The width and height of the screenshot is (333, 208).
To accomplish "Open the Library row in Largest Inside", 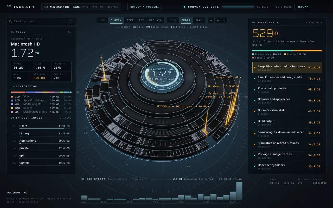I will coord(41,134).
